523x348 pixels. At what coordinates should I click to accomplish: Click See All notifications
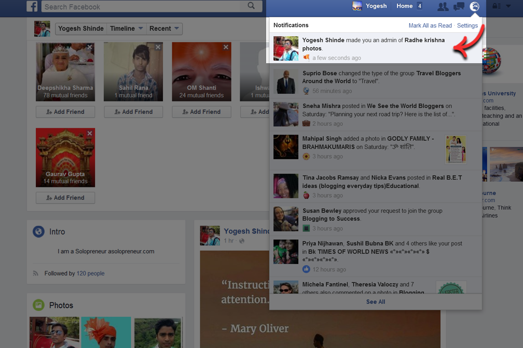click(376, 302)
